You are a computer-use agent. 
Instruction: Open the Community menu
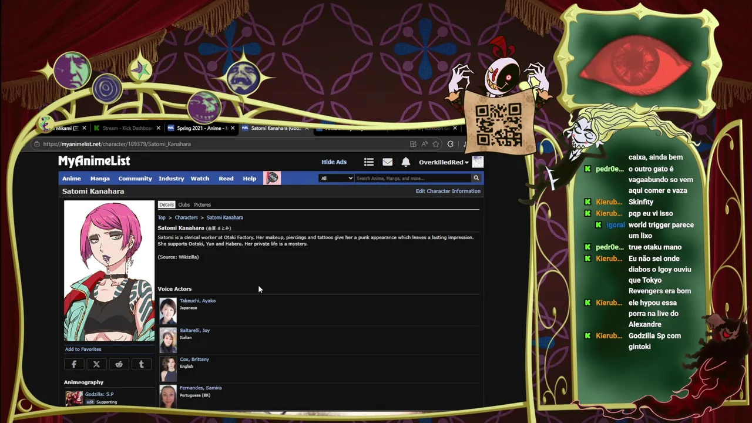pyautogui.click(x=135, y=179)
